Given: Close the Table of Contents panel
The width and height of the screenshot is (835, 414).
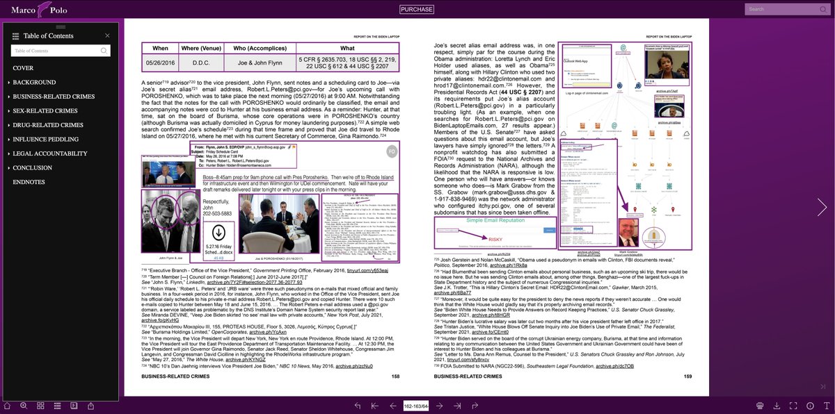Looking at the screenshot, I should point(107,35).
